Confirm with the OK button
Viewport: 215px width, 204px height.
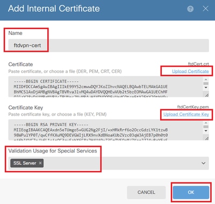tap(191, 192)
